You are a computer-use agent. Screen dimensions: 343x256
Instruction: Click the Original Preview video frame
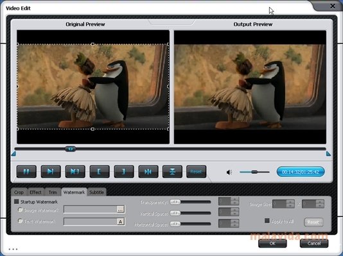tap(93, 87)
